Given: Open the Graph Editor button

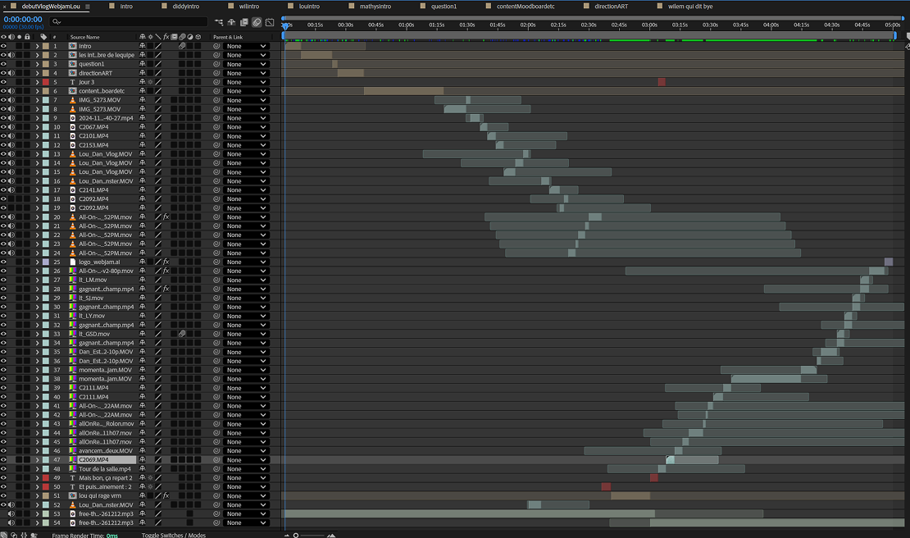Looking at the screenshot, I should (270, 22).
